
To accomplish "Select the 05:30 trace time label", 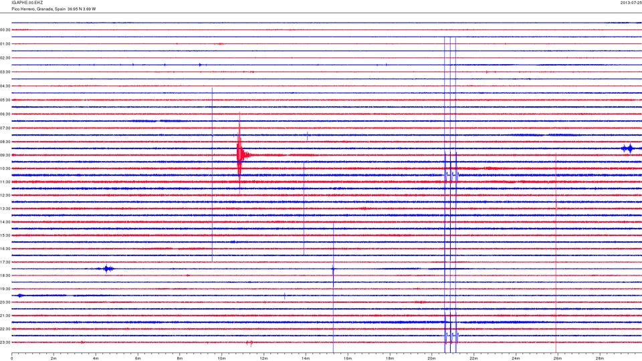I will click(5, 100).
